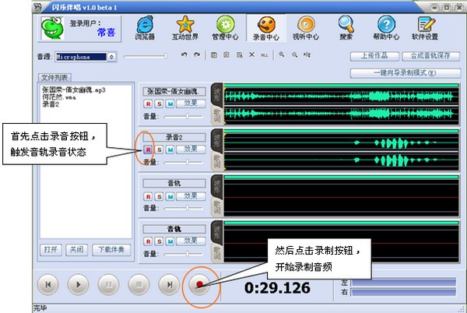Open the 效果 effects menu on 录音2 track
This screenshot has width=467, height=313.
[x=191, y=148]
